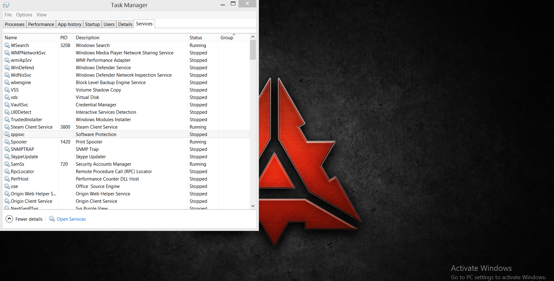This screenshot has height=281, width=554.
Task: Maximize the Task Manager window
Action: click(233, 4)
